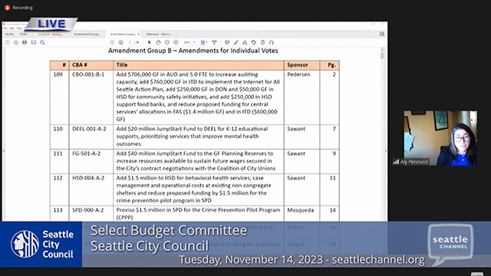
Task: Click the trash delete icon in toolbar
Action: [262, 42]
